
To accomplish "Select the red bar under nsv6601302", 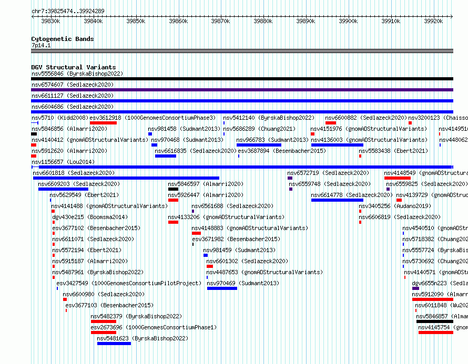I will click(x=210, y=266).
